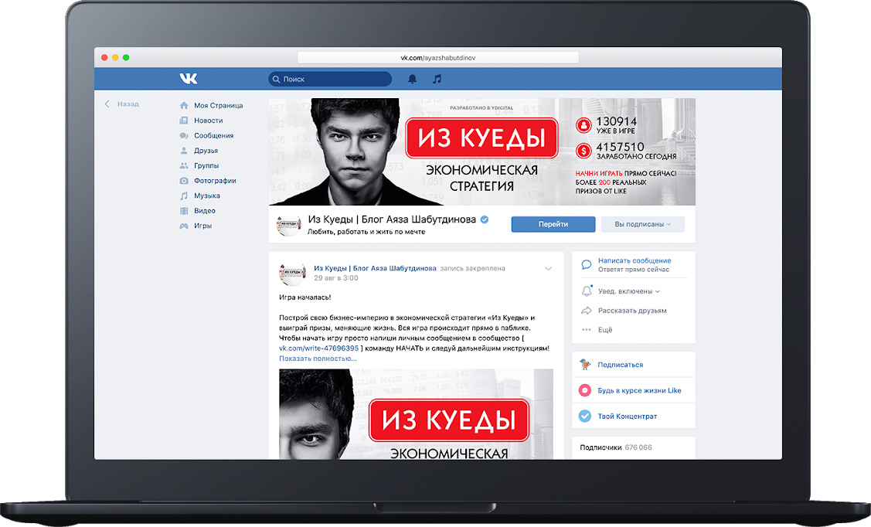Click the people icon beside Группы

184,165
